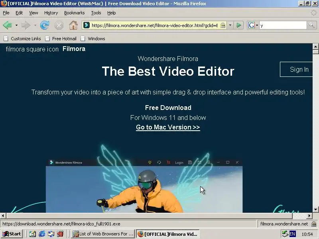
Task: Click the horizontal scrollbar left arrow
Action: pyautogui.click(x=3, y=215)
